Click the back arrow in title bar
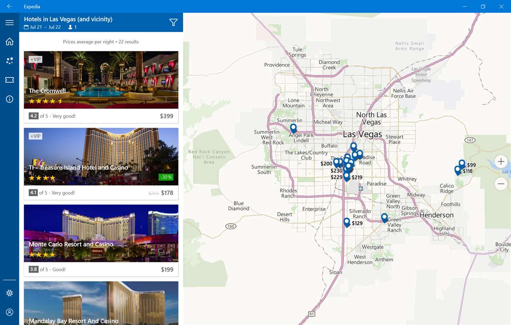 [x=10, y=6]
